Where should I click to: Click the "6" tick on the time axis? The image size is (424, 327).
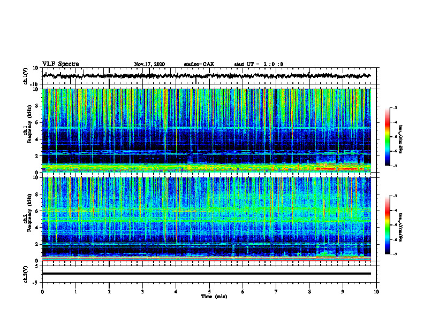pyautogui.click(x=243, y=292)
